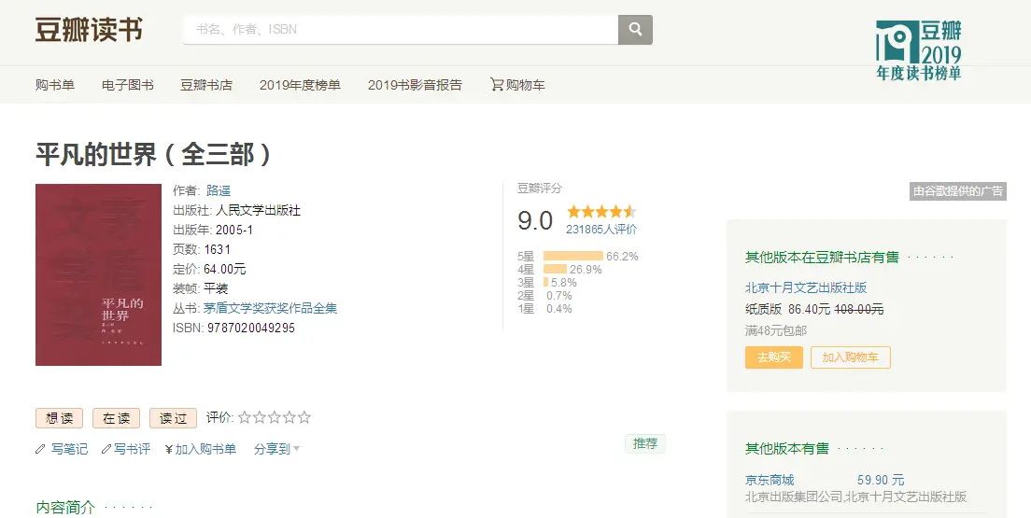This screenshot has width=1031, height=518.
Task: Click the page count 1631
Action: pyautogui.click(x=217, y=250)
